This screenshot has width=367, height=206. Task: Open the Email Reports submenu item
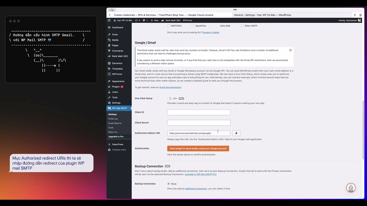[x=115, y=123]
